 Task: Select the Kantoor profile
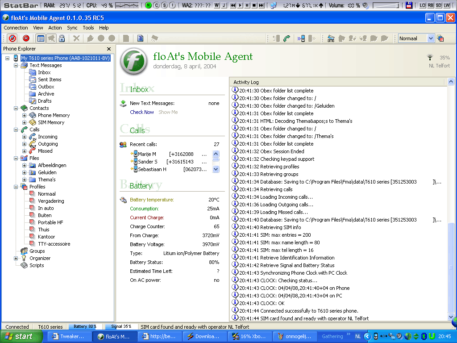click(46, 237)
